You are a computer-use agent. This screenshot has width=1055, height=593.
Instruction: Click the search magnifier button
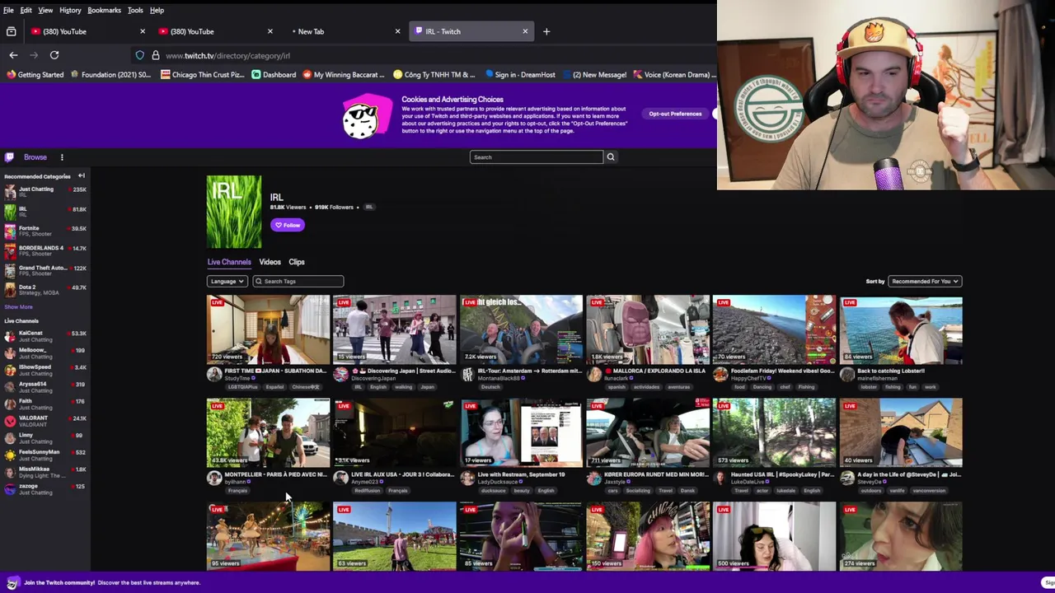pos(611,157)
